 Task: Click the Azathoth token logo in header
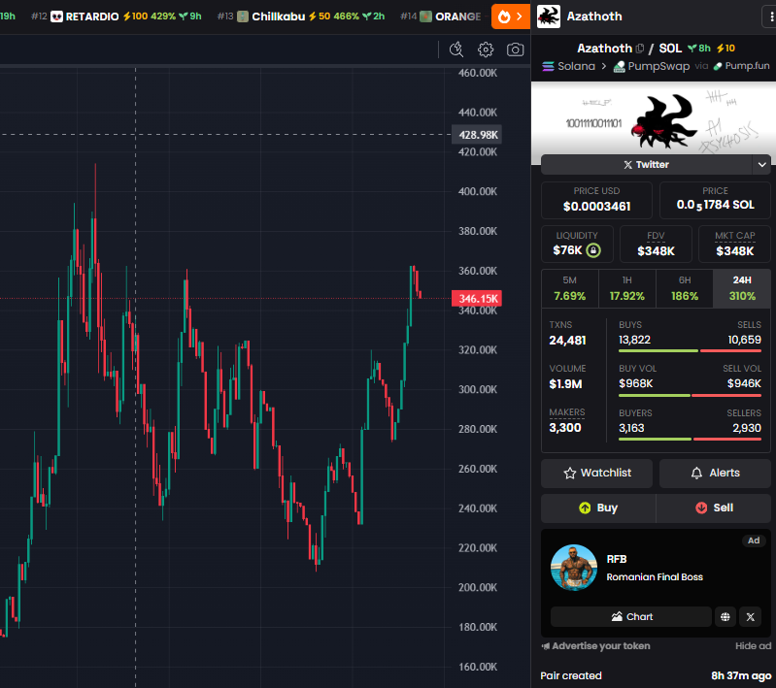(549, 16)
